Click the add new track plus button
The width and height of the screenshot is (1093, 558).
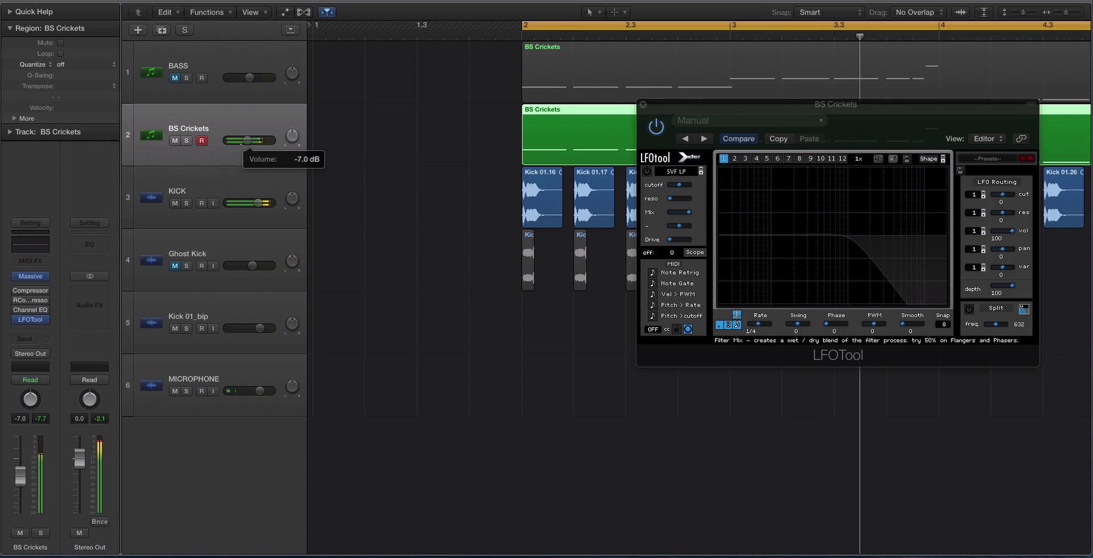(138, 30)
